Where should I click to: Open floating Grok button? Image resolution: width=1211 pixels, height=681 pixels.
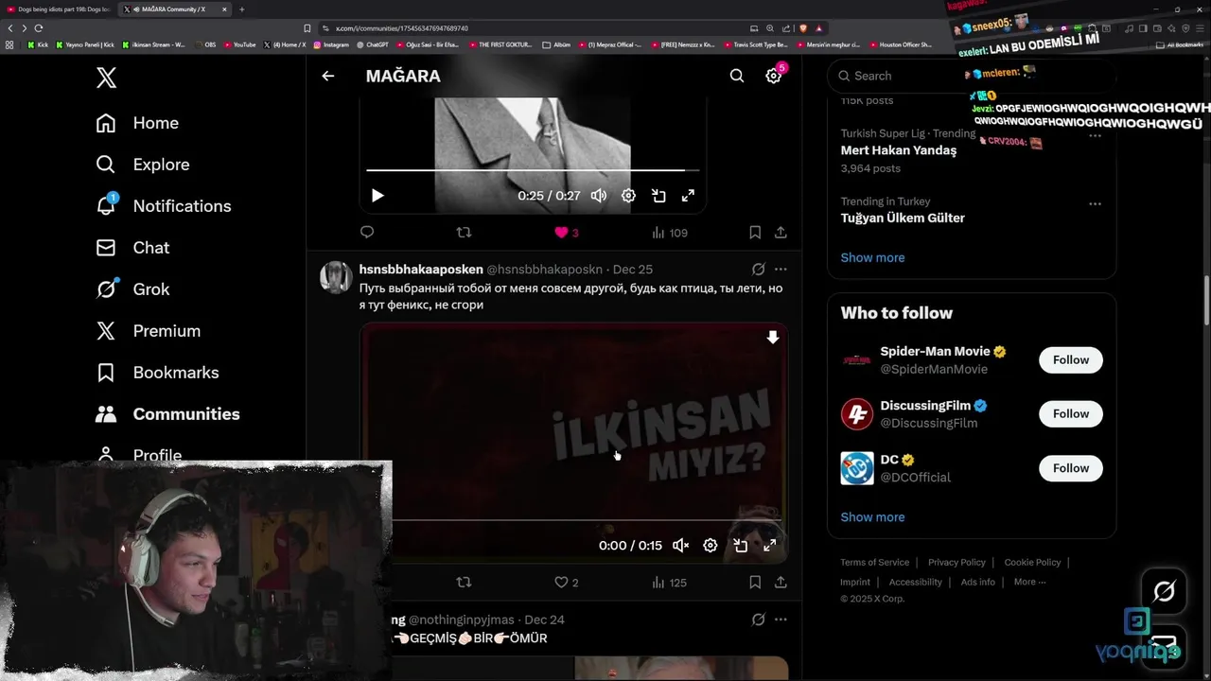click(x=1164, y=592)
